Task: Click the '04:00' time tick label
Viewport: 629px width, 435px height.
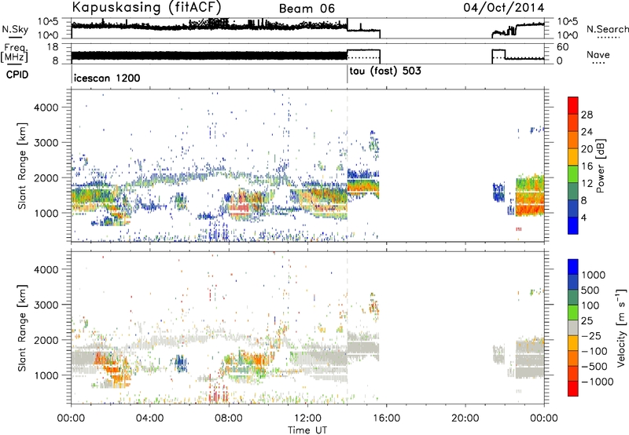Action: (149, 419)
